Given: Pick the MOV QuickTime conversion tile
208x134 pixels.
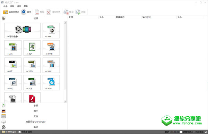Looking at the screenshot, I should 51,82.
